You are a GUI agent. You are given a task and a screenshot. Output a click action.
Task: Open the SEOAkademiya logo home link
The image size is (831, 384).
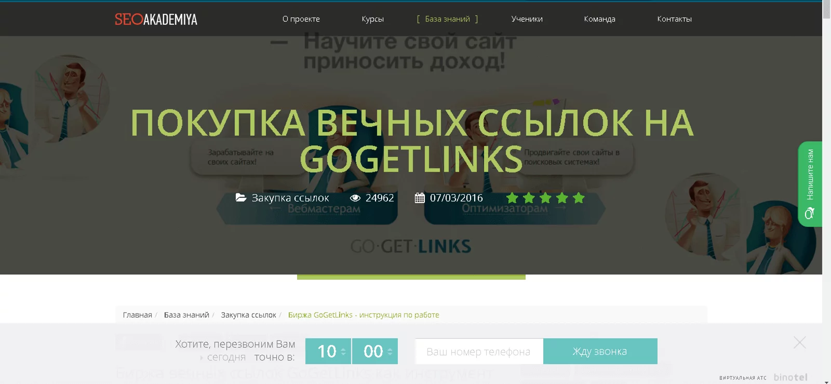coord(156,19)
